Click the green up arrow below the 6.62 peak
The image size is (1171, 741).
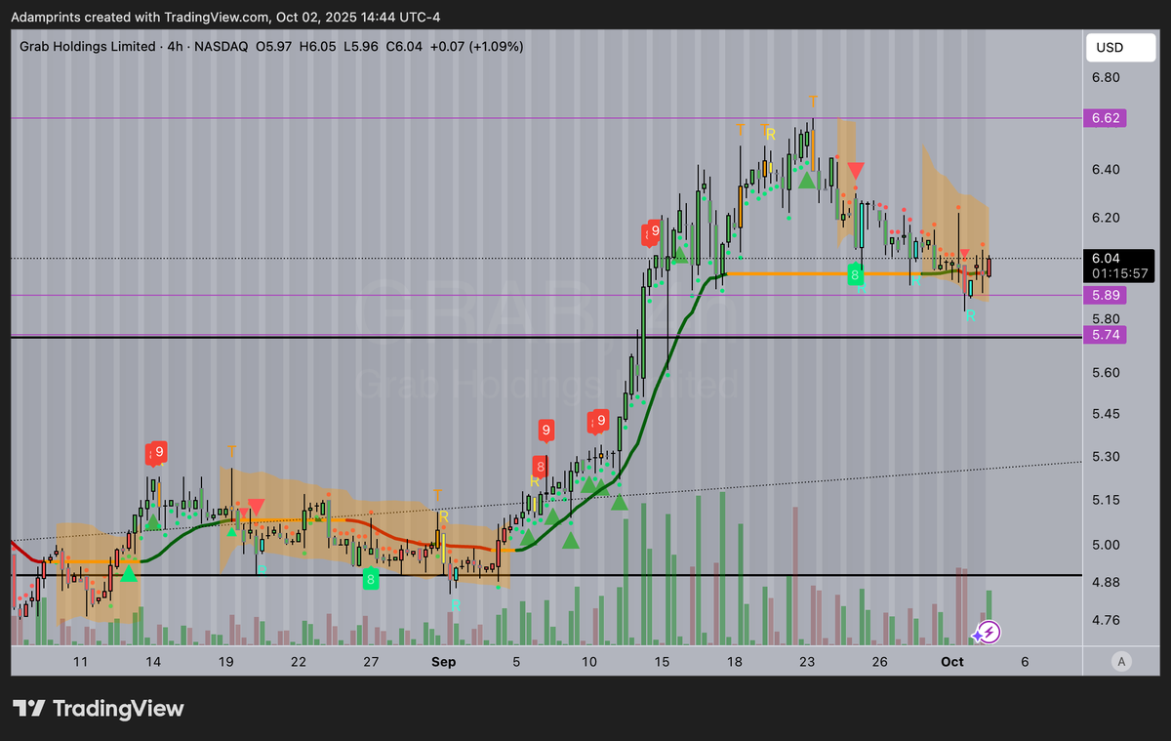pyautogui.click(x=806, y=181)
